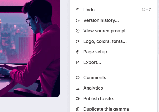Viewport: 159px width, 112px height.
Task: Open Analytics from the menu
Action: [113, 88]
